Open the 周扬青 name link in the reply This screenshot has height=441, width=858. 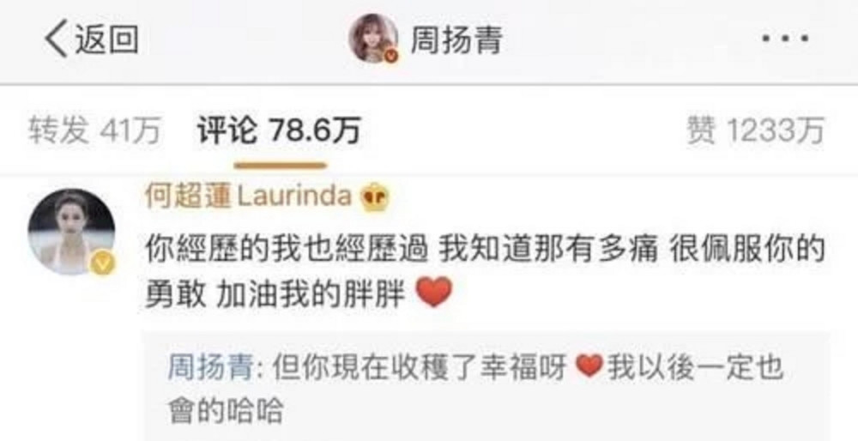coord(209,366)
